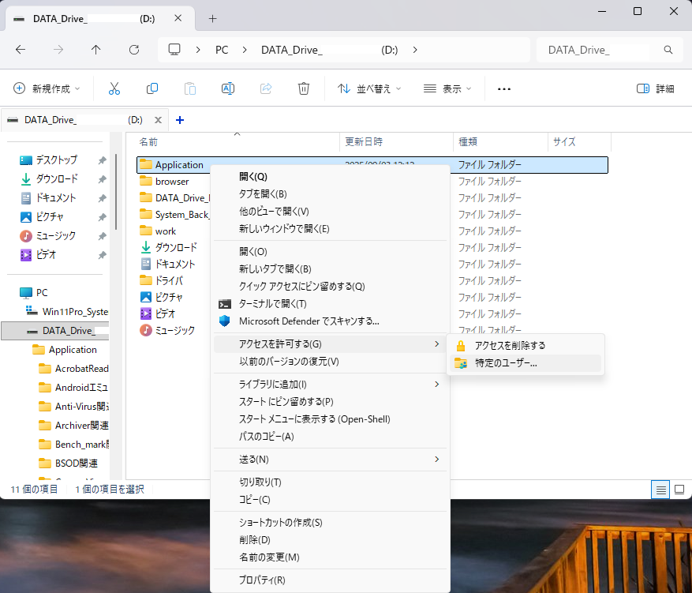Click アクセスを削除する in submenu
692x593 pixels.
tap(510, 345)
